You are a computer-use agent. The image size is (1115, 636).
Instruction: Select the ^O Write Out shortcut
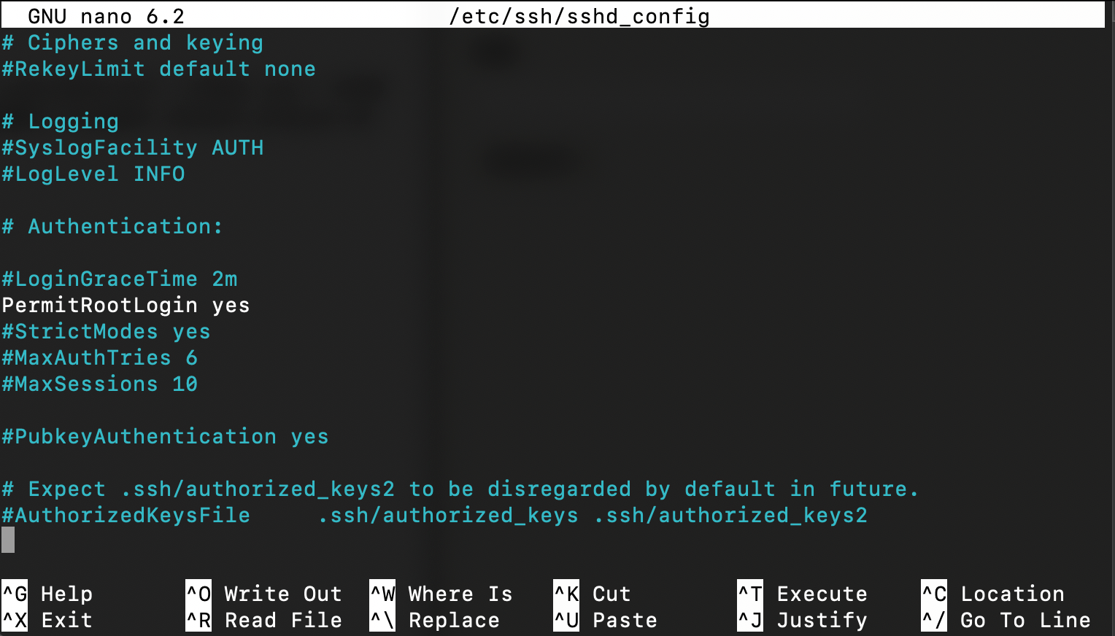(264, 594)
